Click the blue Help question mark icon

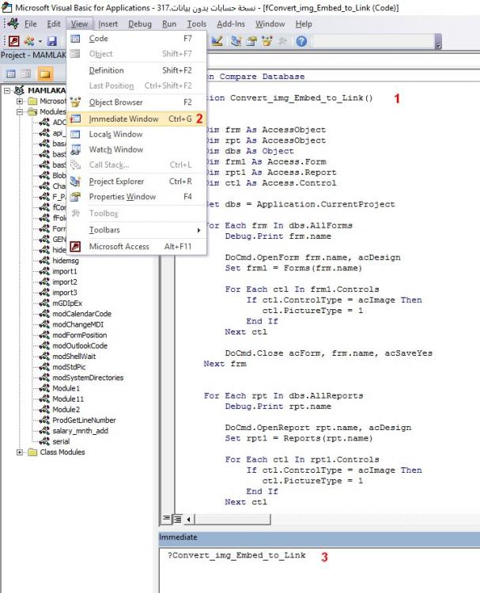tap(301, 41)
